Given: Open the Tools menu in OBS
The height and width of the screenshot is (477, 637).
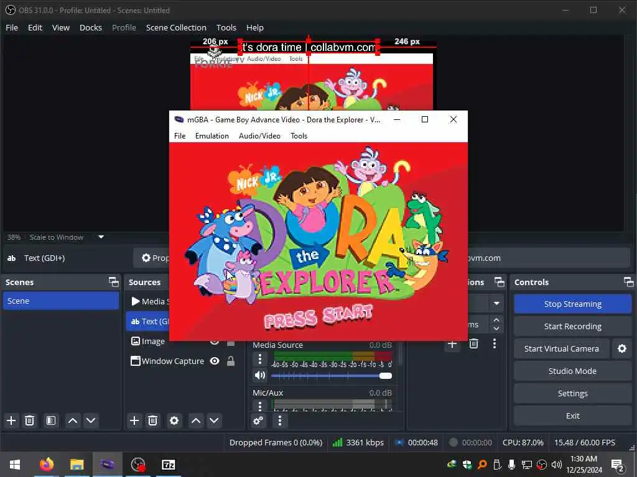Looking at the screenshot, I should (226, 27).
